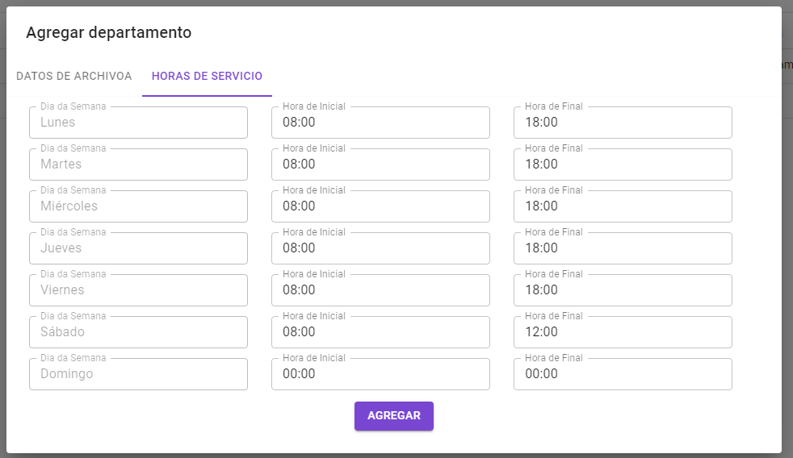Image resolution: width=793 pixels, height=458 pixels.
Task: Click Domingo end time 00:00 field
Action: pyautogui.click(x=623, y=373)
